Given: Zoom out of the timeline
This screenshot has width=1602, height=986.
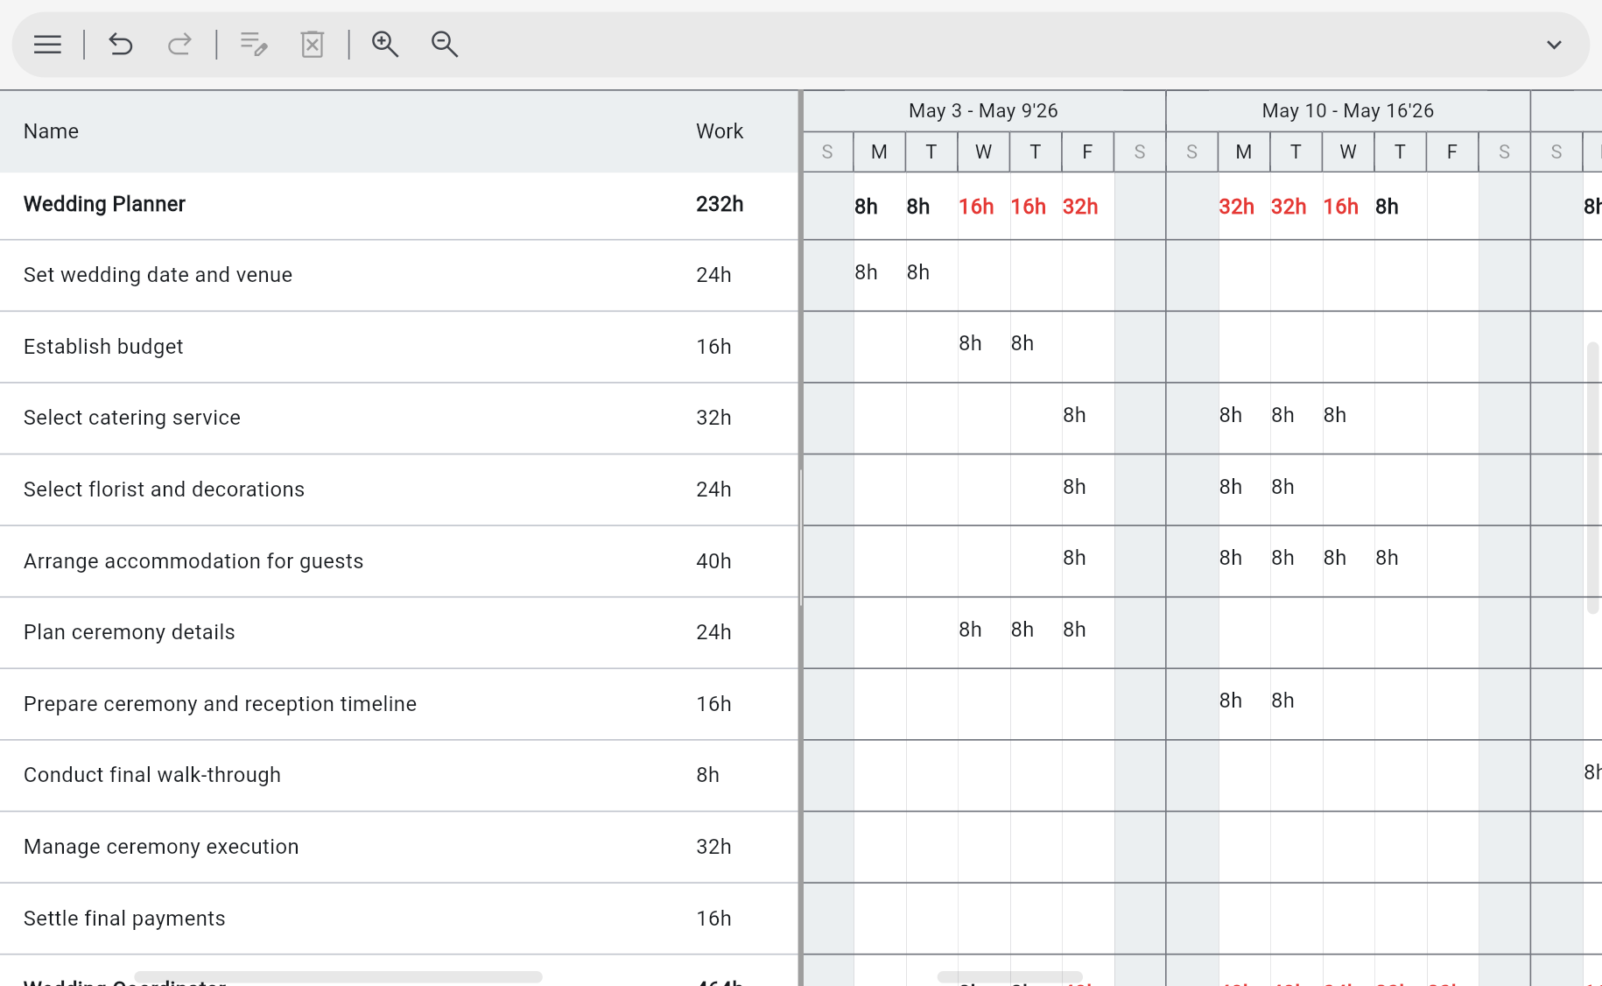Looking at the screenshot, I should (444, 45).
